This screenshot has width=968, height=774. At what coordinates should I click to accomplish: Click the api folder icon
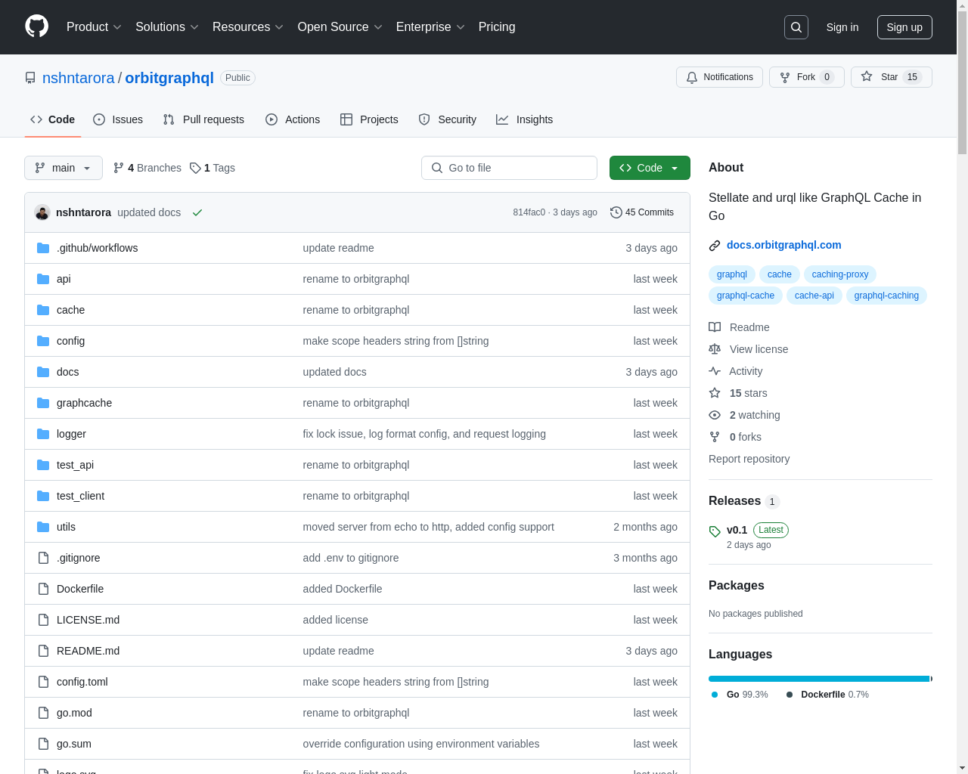[43, 279]
